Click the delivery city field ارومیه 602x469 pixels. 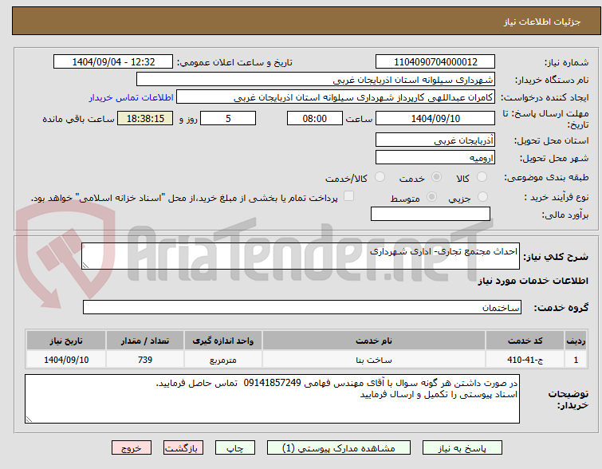pyautogui.click(x=435, y=157)
